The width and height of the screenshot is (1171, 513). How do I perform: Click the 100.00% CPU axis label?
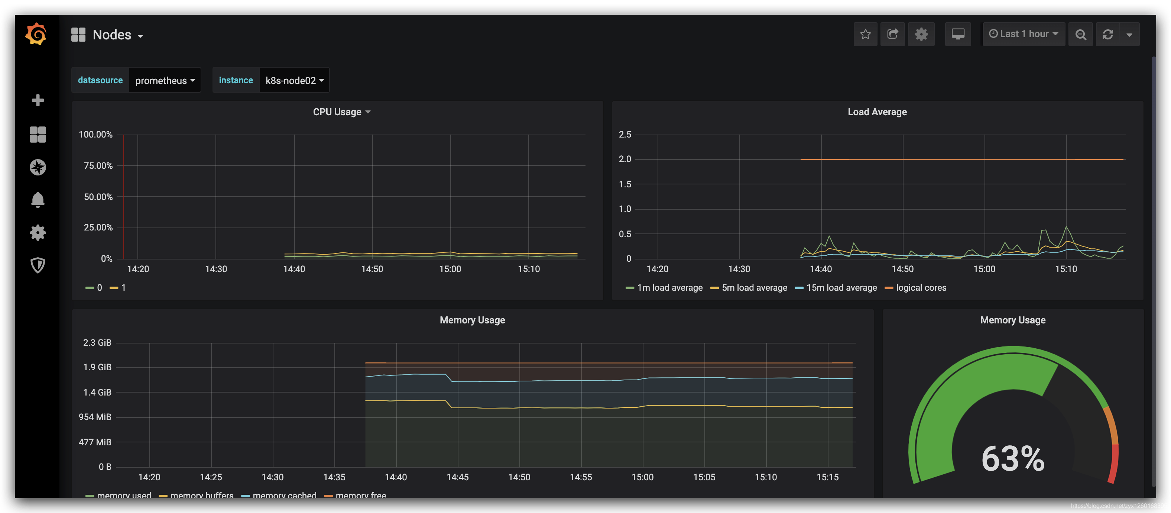point(95,135)
